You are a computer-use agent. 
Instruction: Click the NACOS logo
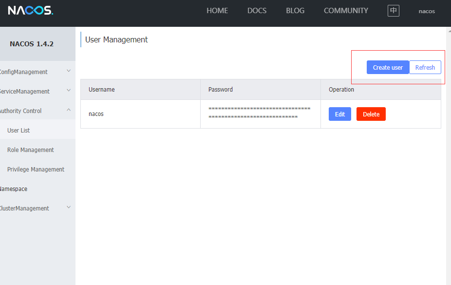pos(31,11)
